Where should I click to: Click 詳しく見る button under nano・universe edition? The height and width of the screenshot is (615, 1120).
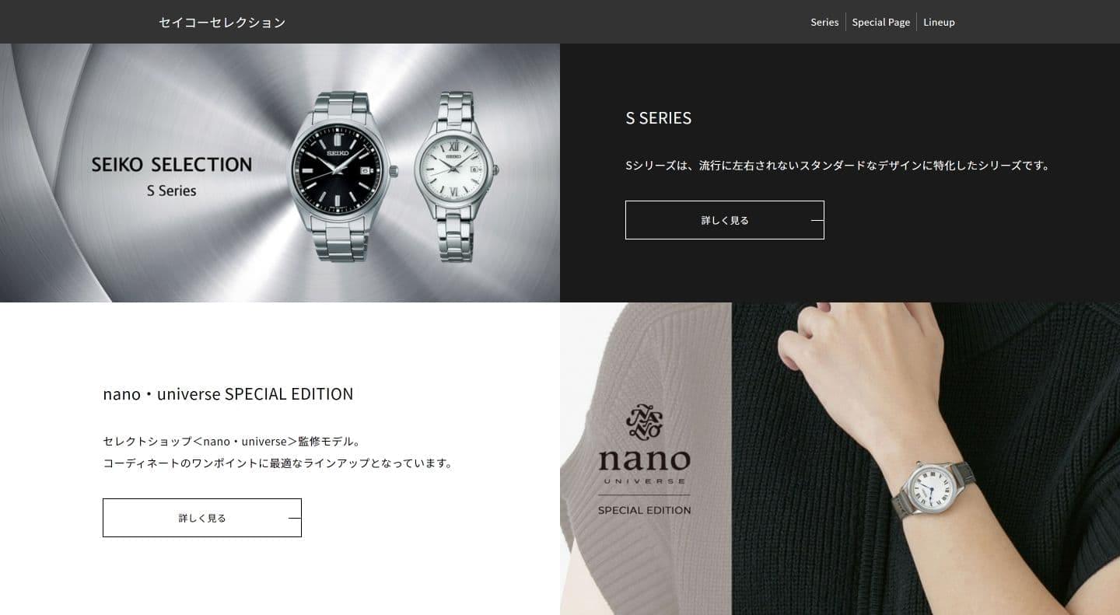[x=202, y=518]
